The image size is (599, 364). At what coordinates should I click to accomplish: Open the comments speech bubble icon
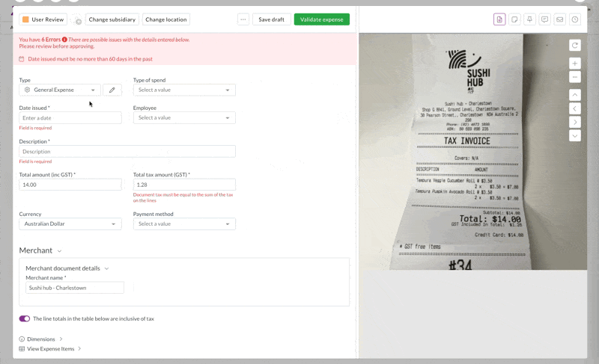[545, 19]
